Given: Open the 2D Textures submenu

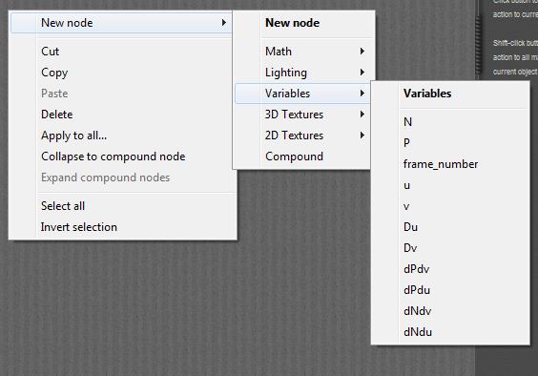Looking at the screenshot, I should [302, 136].
